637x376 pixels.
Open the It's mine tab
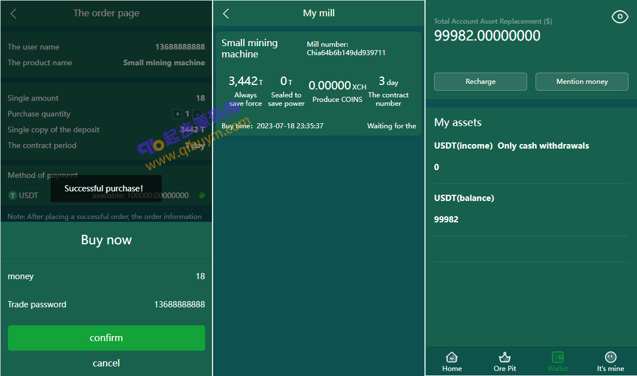[x=610, y=362]
